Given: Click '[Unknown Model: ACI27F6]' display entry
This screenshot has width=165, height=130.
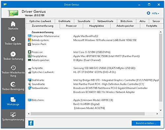Looking at the screenshot, I should (x=89, y=108).
